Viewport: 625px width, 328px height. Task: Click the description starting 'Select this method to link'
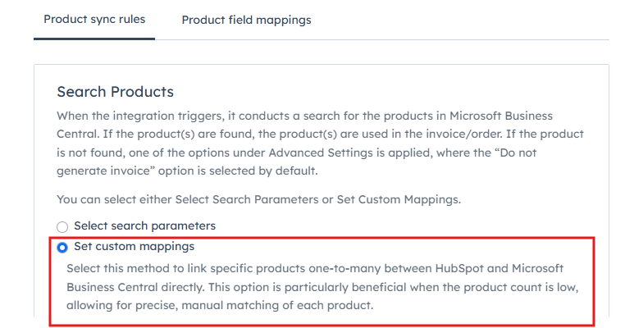(x=322, y=287)
